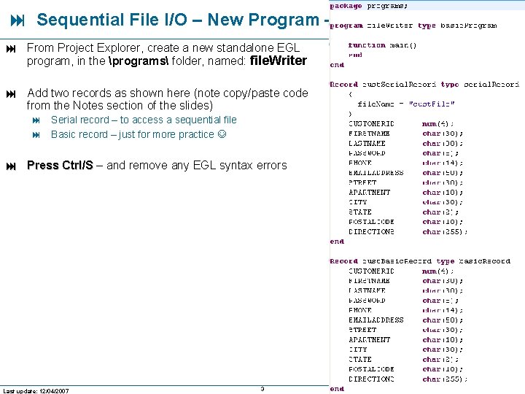Click the 'Record custBasicRecord' declaration line

click(x=420, y=261)
